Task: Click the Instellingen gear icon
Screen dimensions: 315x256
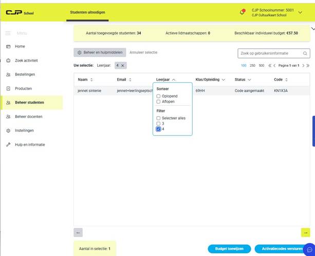Action: (8, 131)
